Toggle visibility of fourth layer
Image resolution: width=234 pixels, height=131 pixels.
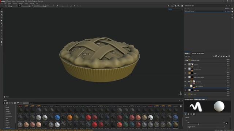click(x=185, y=73)
